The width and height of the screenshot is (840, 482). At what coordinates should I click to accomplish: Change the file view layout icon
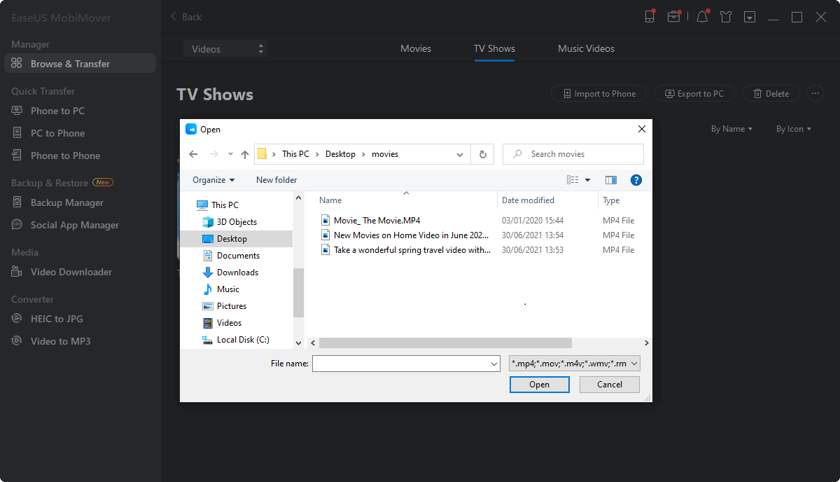point(573,180)
